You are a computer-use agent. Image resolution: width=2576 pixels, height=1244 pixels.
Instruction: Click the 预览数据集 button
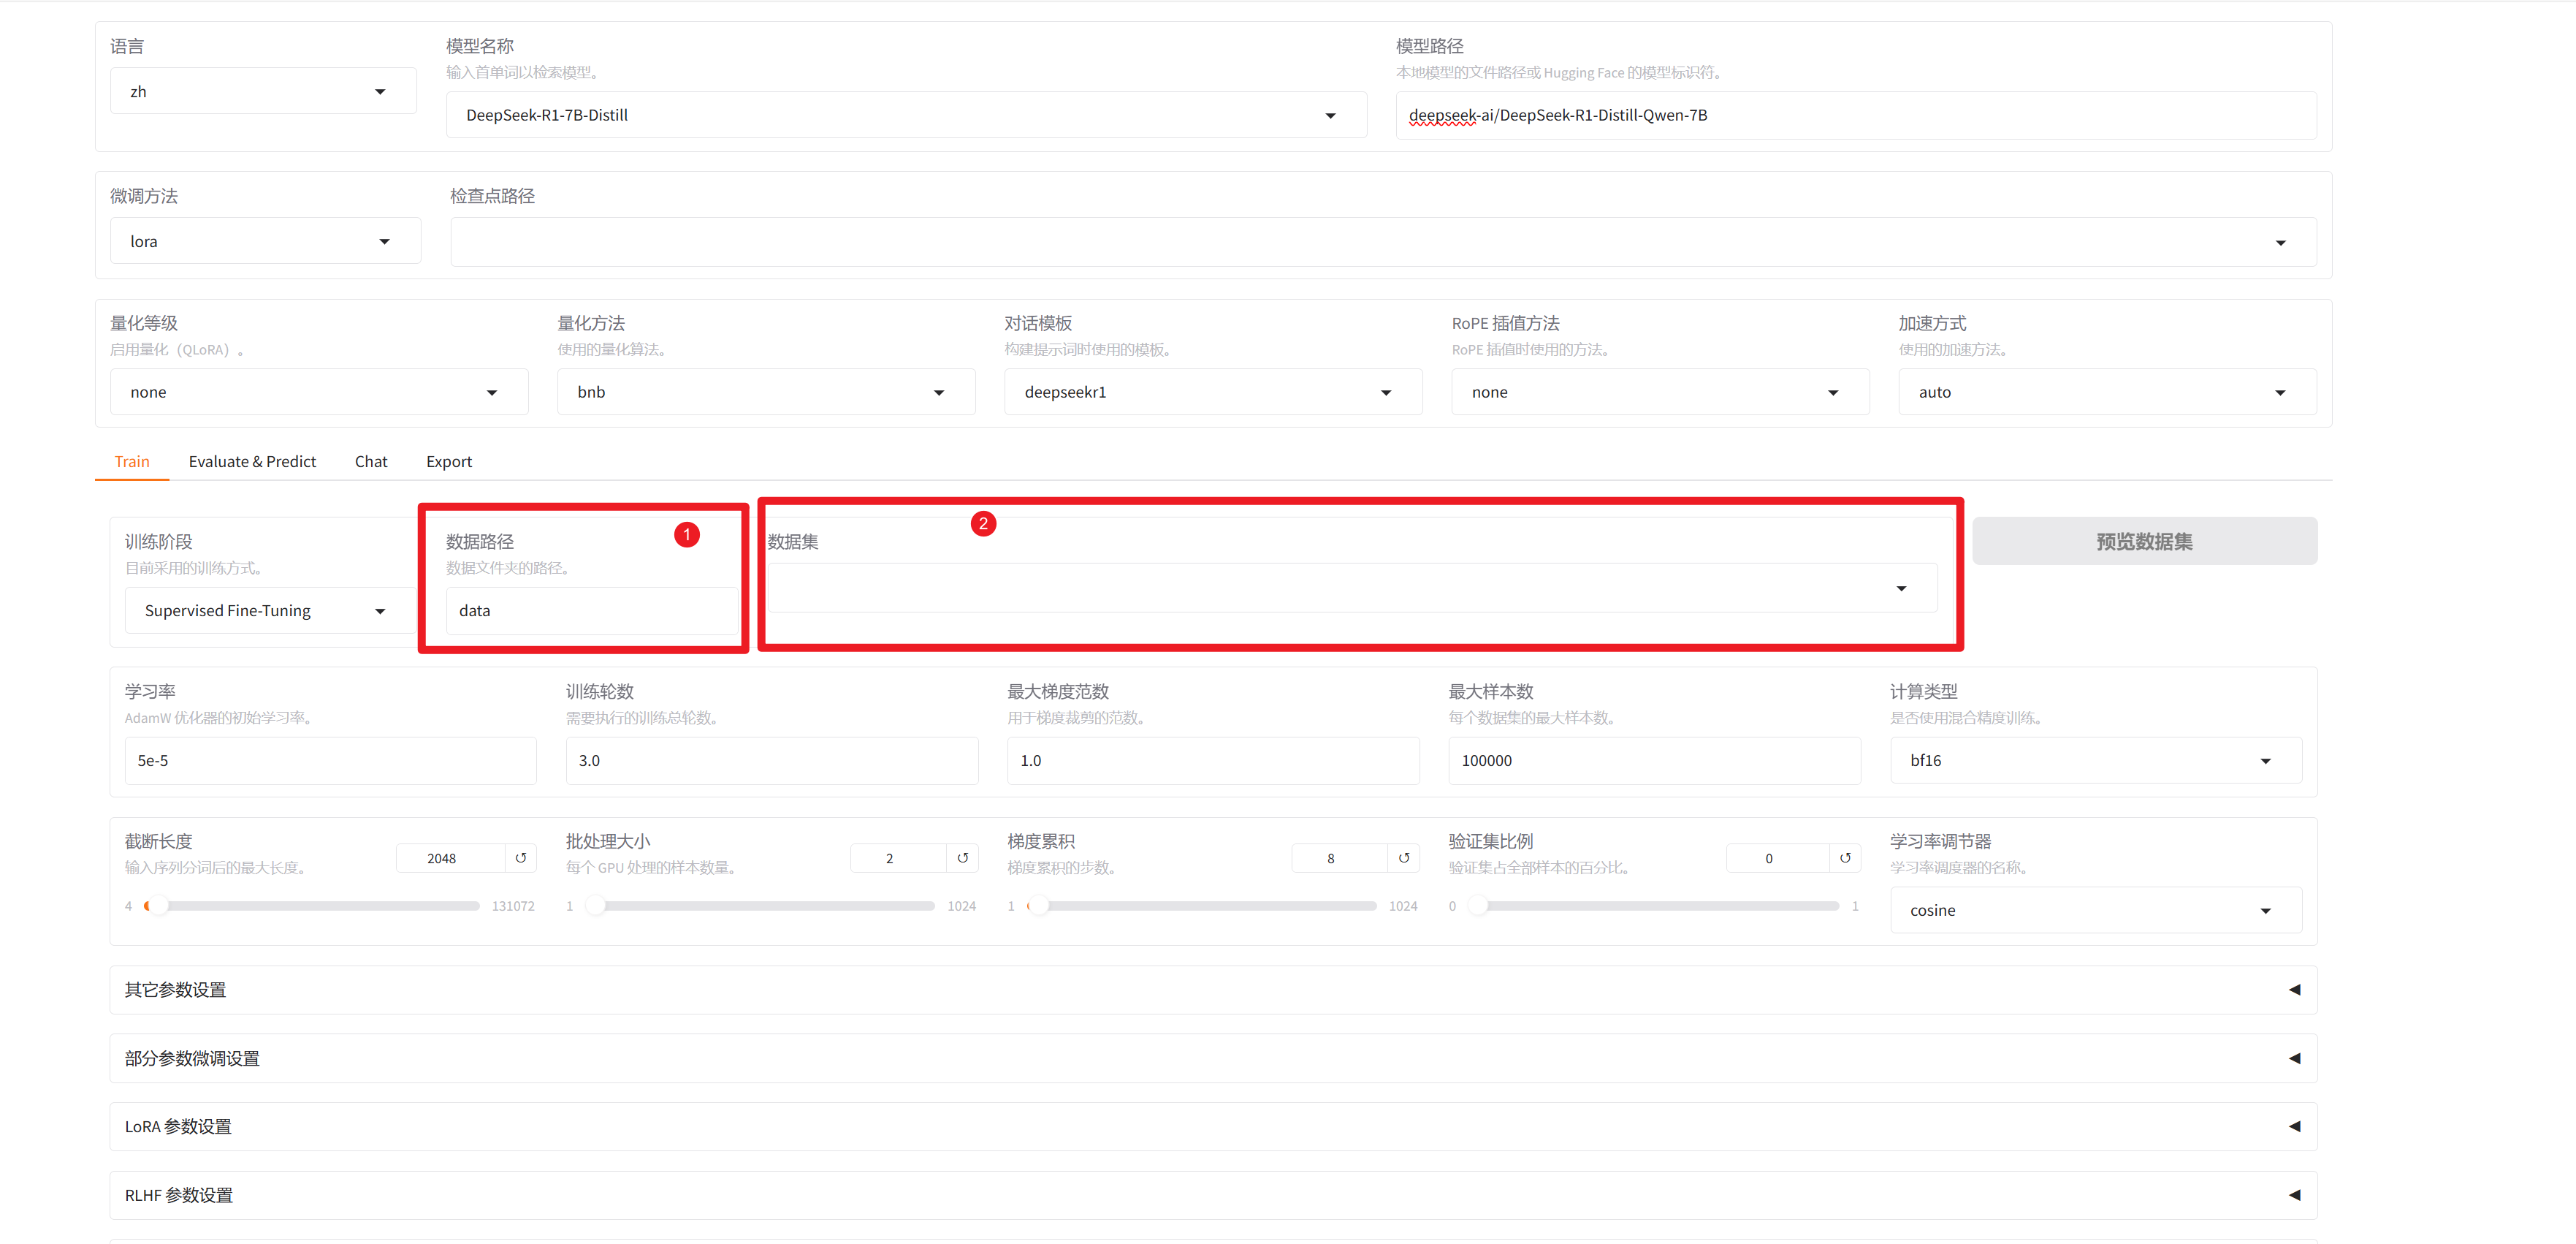point(2143,542)
